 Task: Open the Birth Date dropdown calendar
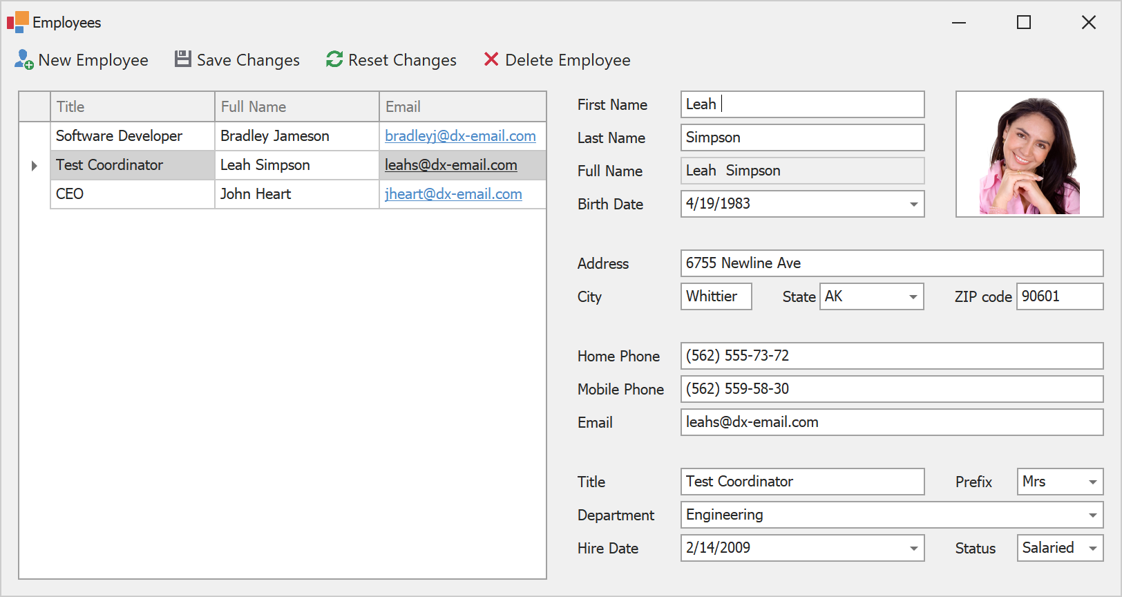(x=913, y=205)
